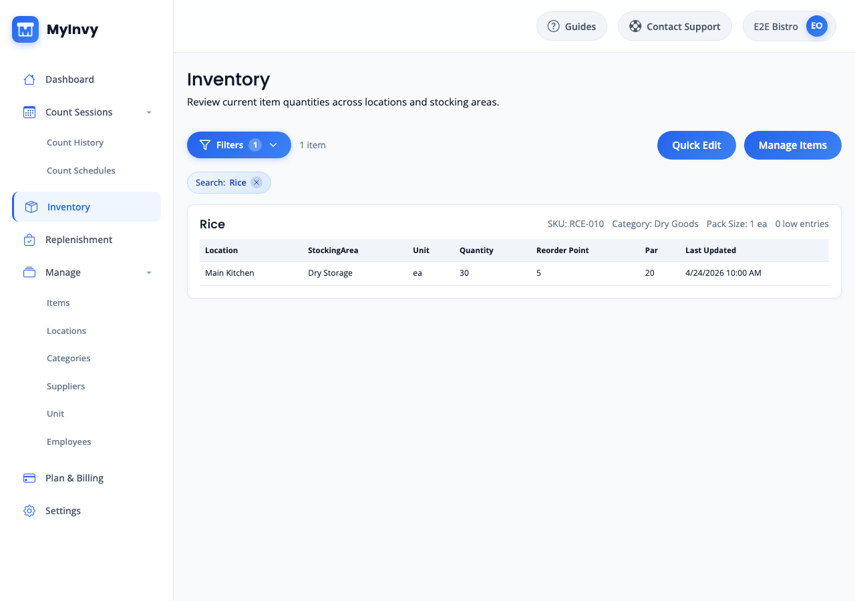Click the Par column header
Image resolution: width=855 pixels, height=601 pixels.
651,250
